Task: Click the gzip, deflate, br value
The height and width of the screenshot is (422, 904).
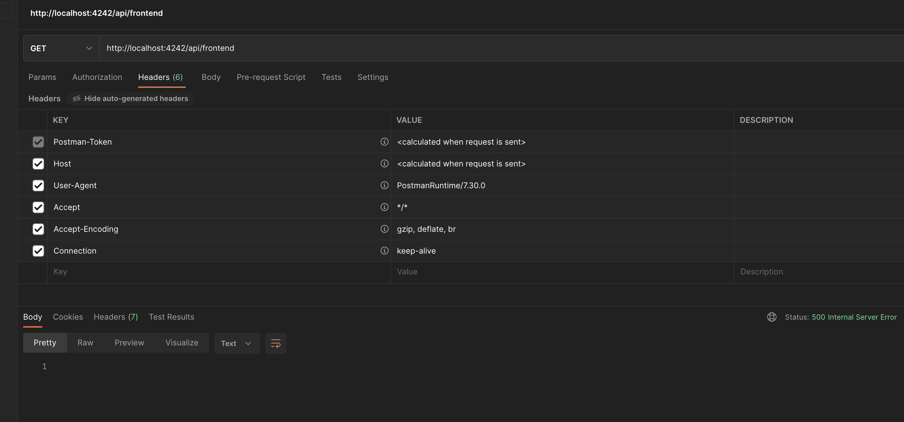Action: pos(426,229)
